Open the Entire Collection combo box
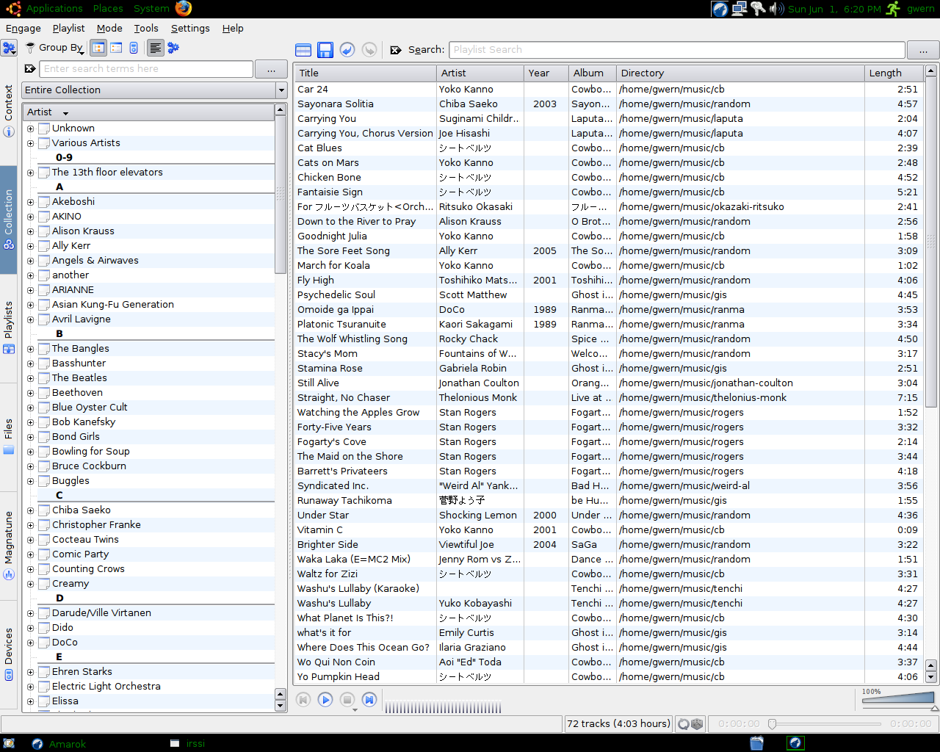This screenshot has height=752, width=940. pos(154,90)
